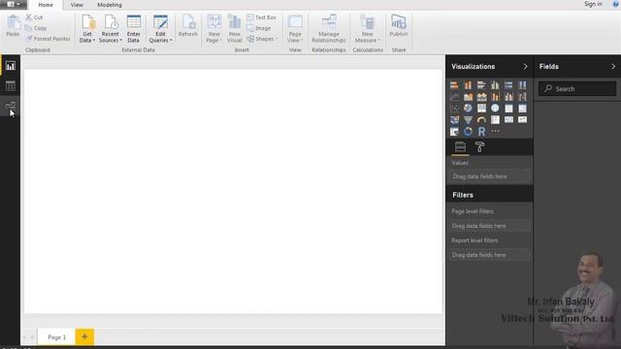The width and height of the screenshot is (621, 349).
Task: Open the Recent Sources dropdown
Action: pyautogui.click(x=110, y=29)
